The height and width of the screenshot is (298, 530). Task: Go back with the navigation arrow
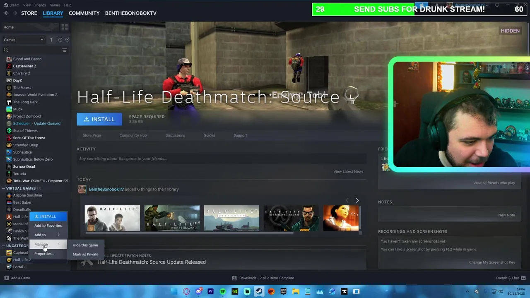coord(6,13)
